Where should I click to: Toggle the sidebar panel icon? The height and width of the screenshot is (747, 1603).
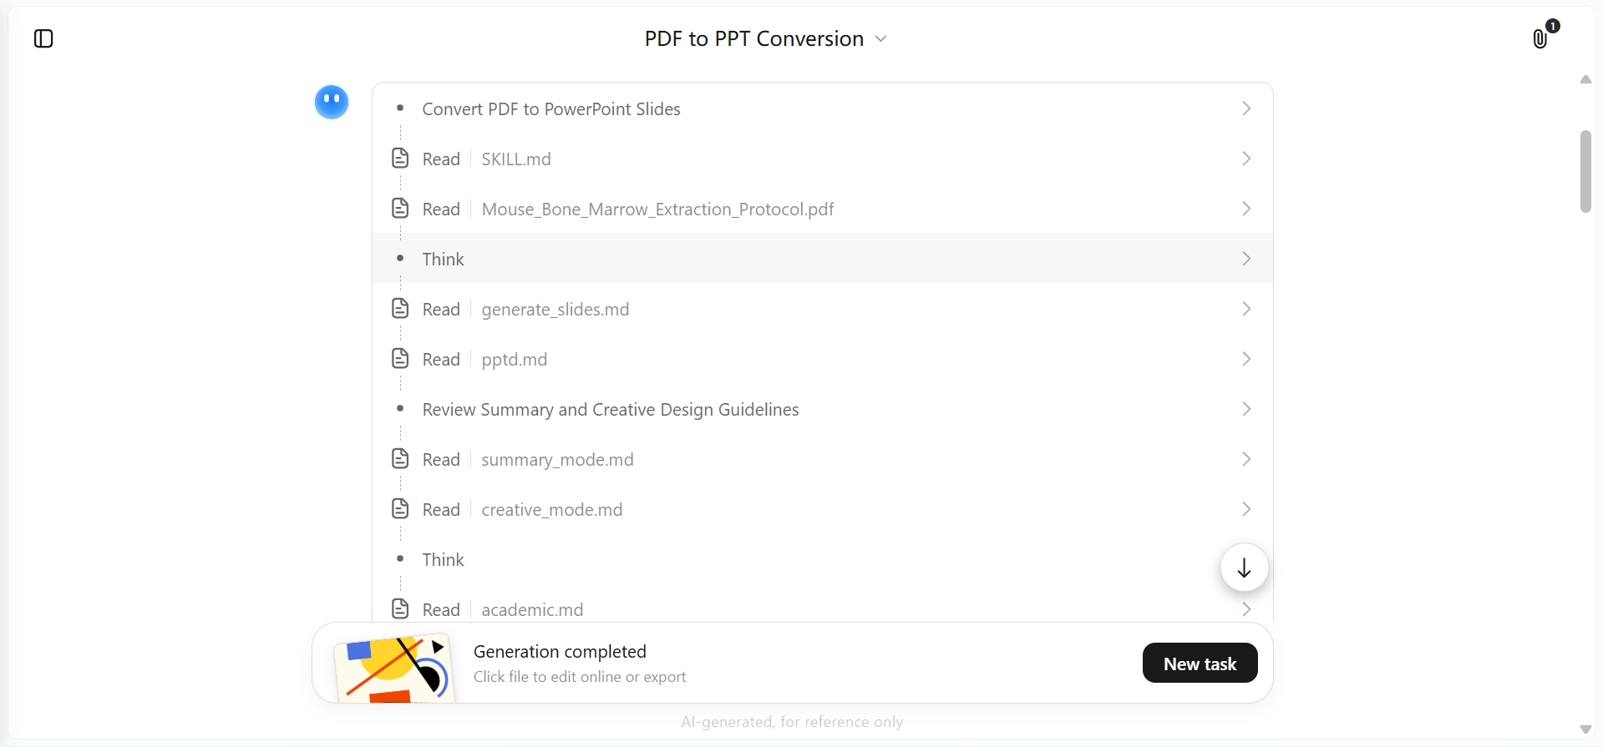pyautogui.click(x=43, y=38)
